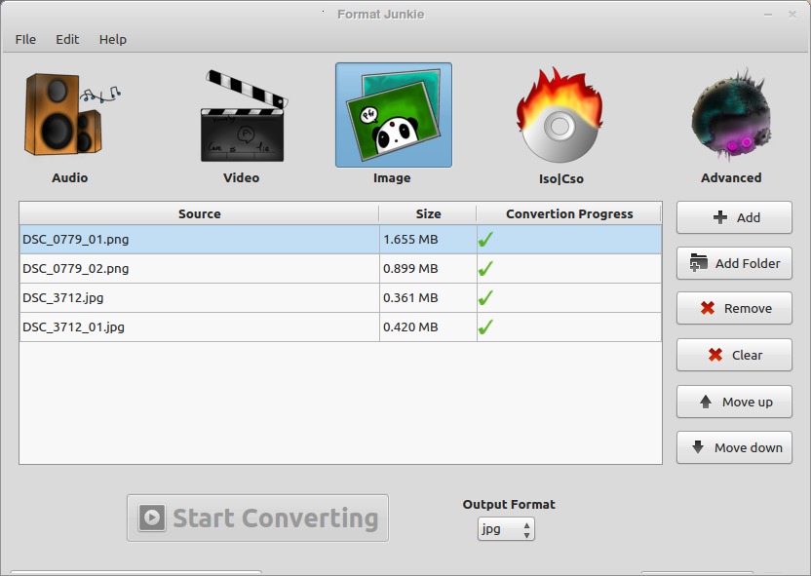The image size is (811, 576).
Task: Click the green checkmark for DSC_3712_01.jpg
Action: tap(485, 326)
